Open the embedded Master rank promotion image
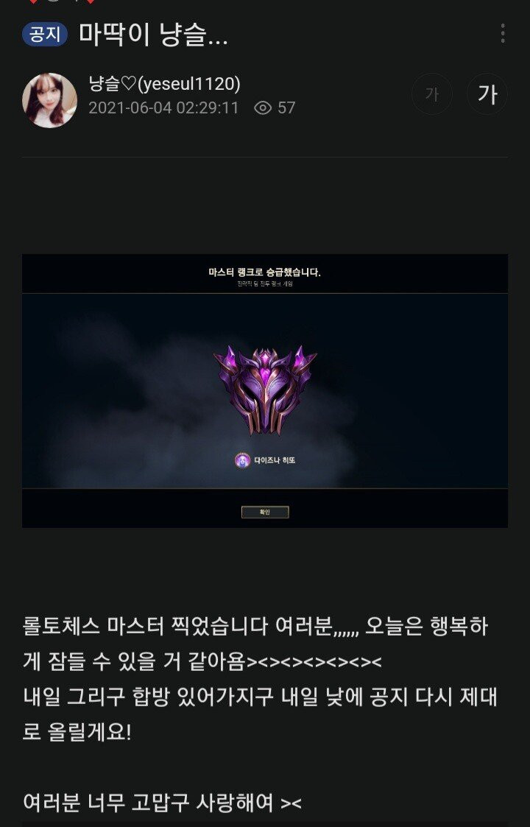The height and width of the screenshot is (827, 530). (x=265, y=391)
